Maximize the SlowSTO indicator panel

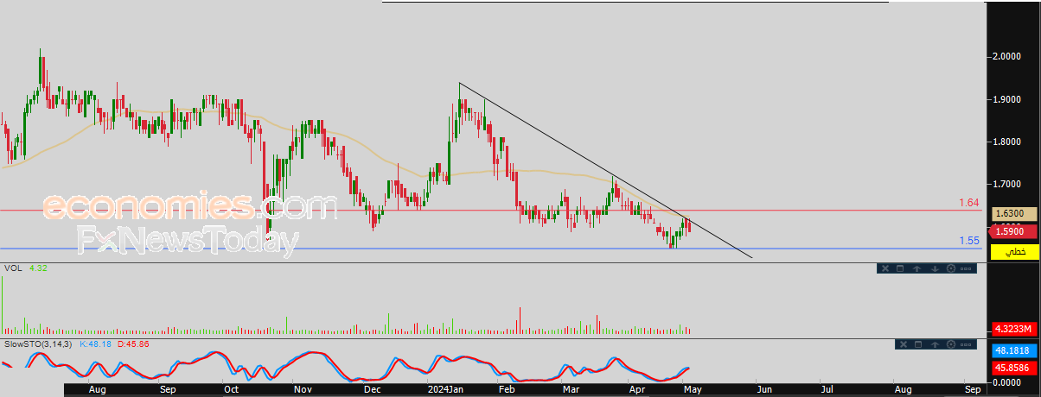coord(917,344)
